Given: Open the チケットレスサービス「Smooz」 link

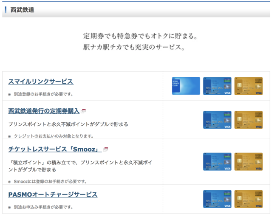Looking at the screenshot, I should pyautogui.click(x=55, y=149).
